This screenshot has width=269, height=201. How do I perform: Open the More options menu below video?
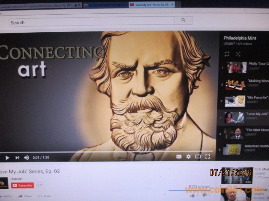coord(44,196)
